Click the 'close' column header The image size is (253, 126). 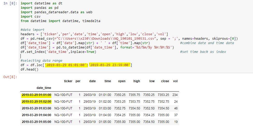(x=165, y=81)
